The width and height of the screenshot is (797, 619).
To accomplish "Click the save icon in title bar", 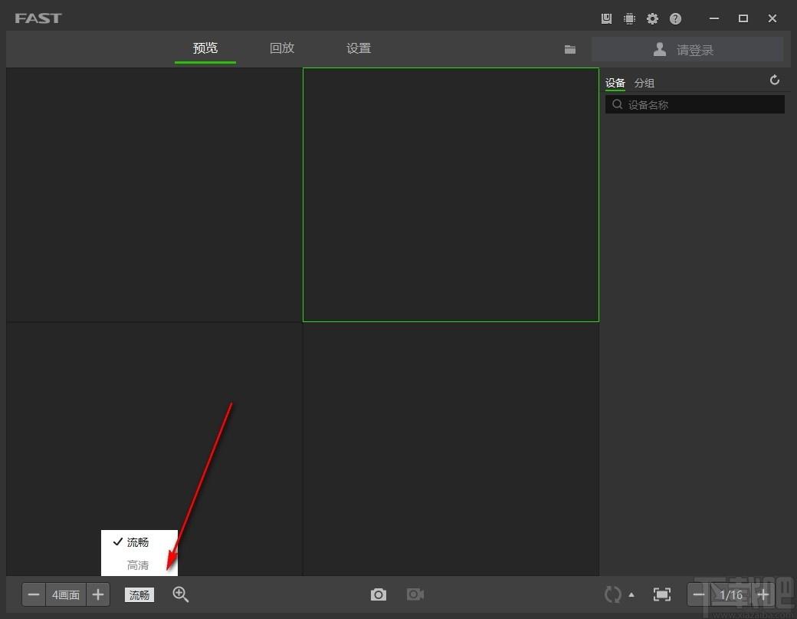I will [x=606, y=19].
